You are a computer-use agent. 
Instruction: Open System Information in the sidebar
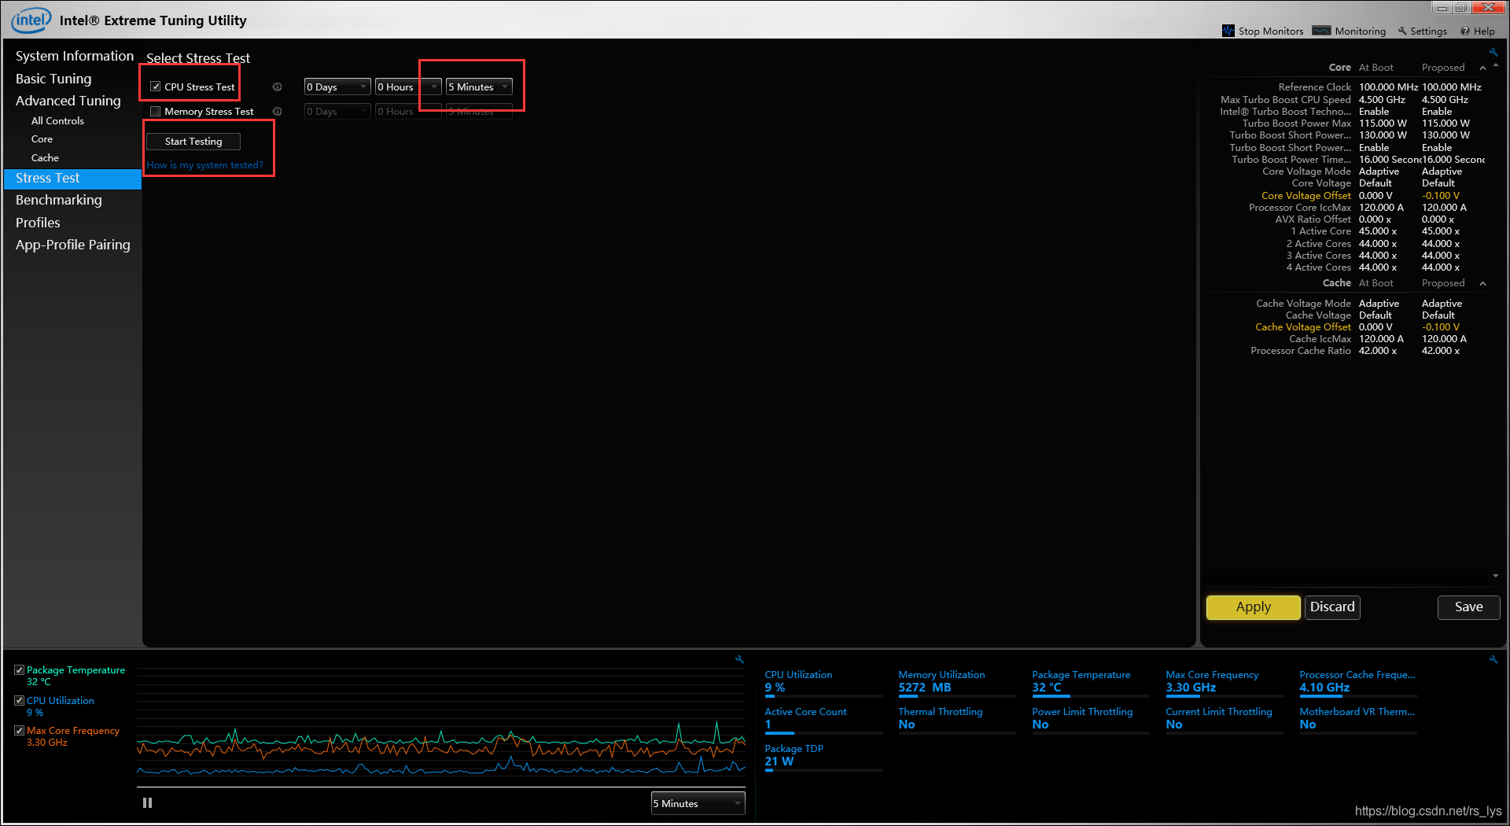tap(75, 56)
